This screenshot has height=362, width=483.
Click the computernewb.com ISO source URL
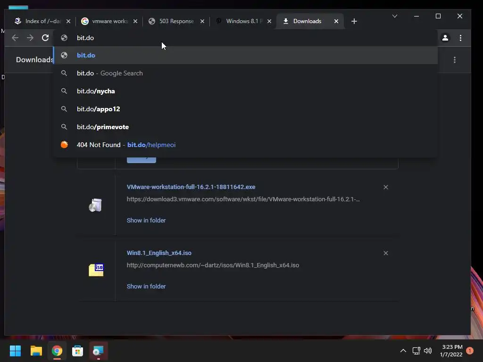[x=213, y=265]
